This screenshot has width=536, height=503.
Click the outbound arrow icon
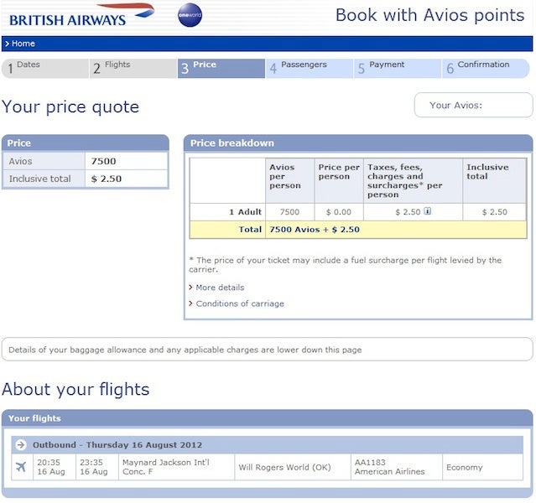click(21, 444)
